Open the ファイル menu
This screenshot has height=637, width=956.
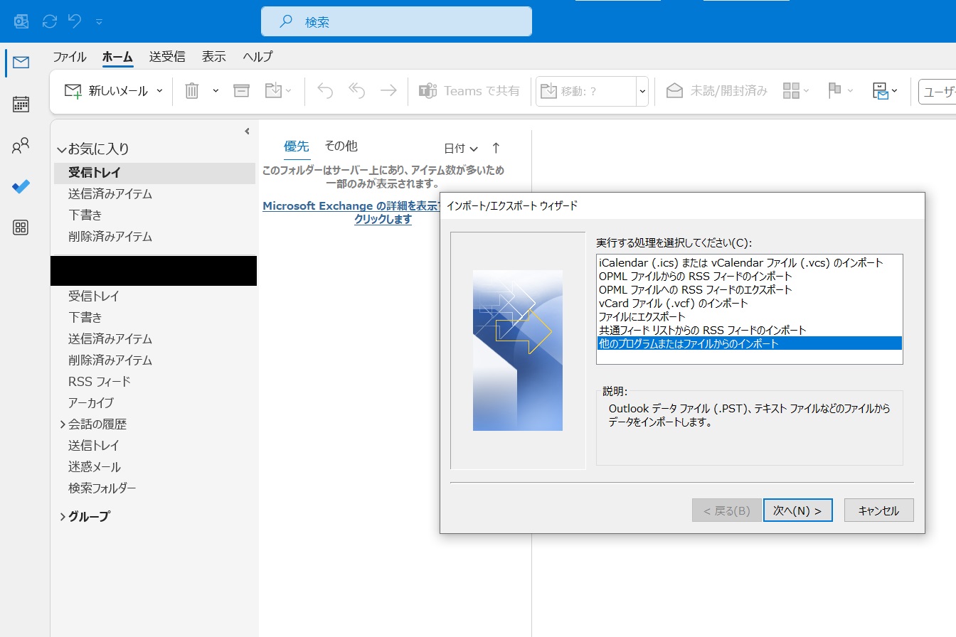point(70,57)
